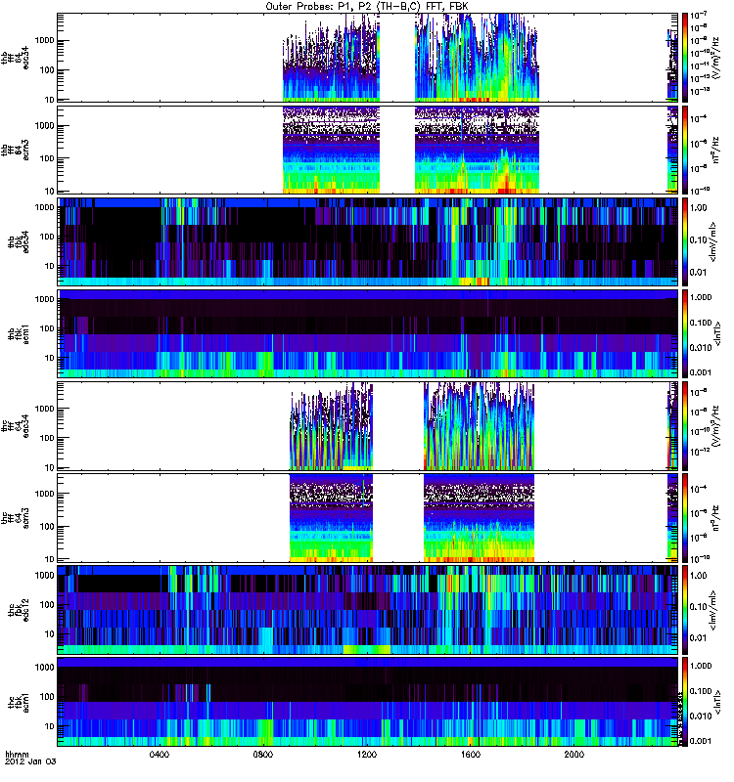Click the 'thc fff 64 edc34' y-axis label
Viewport: 734px width, 782px height.
click(x=15, y=426)
